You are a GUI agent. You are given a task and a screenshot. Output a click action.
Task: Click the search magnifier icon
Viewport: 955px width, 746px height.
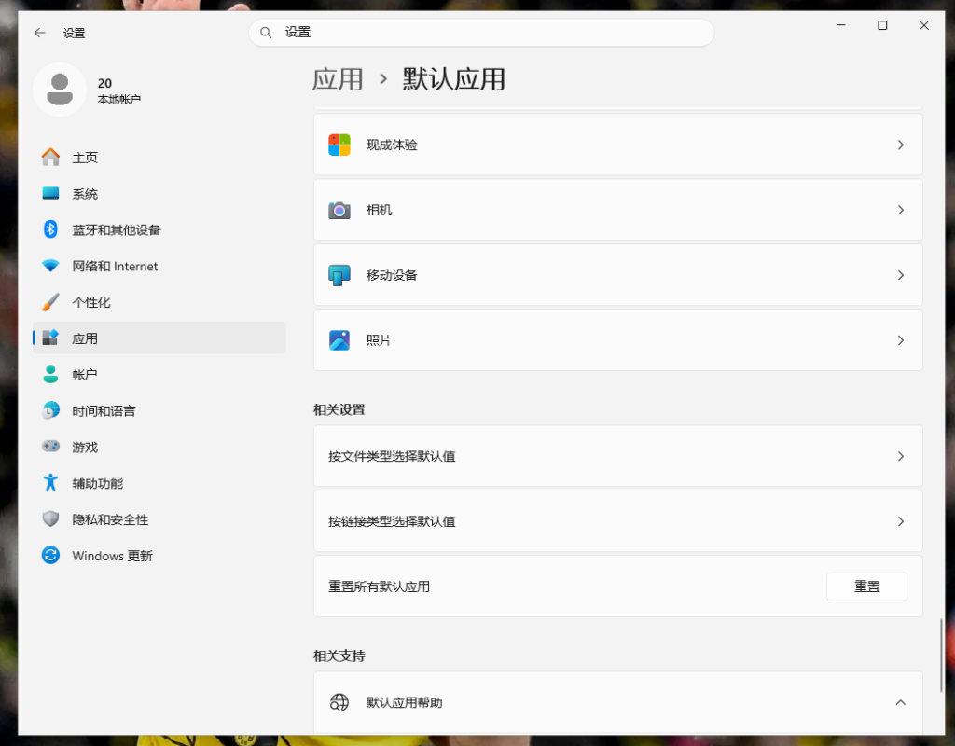266,33
